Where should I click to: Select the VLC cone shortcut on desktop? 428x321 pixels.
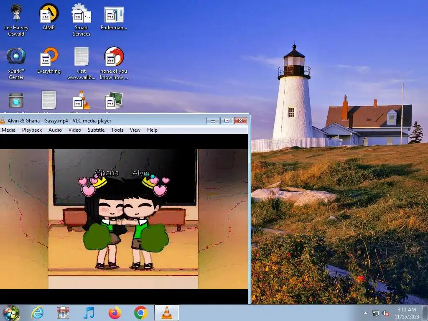coord(82,100)
